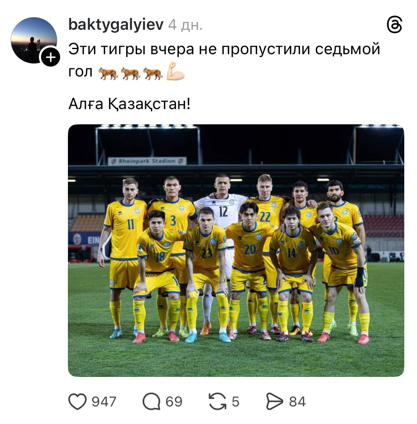Repost using the circular arrows icon
Screen dimensions: 417x424
tap(218, 401)
